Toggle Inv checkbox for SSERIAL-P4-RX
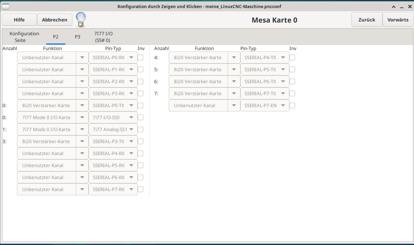Screen dimensions: 414x245 140,153
